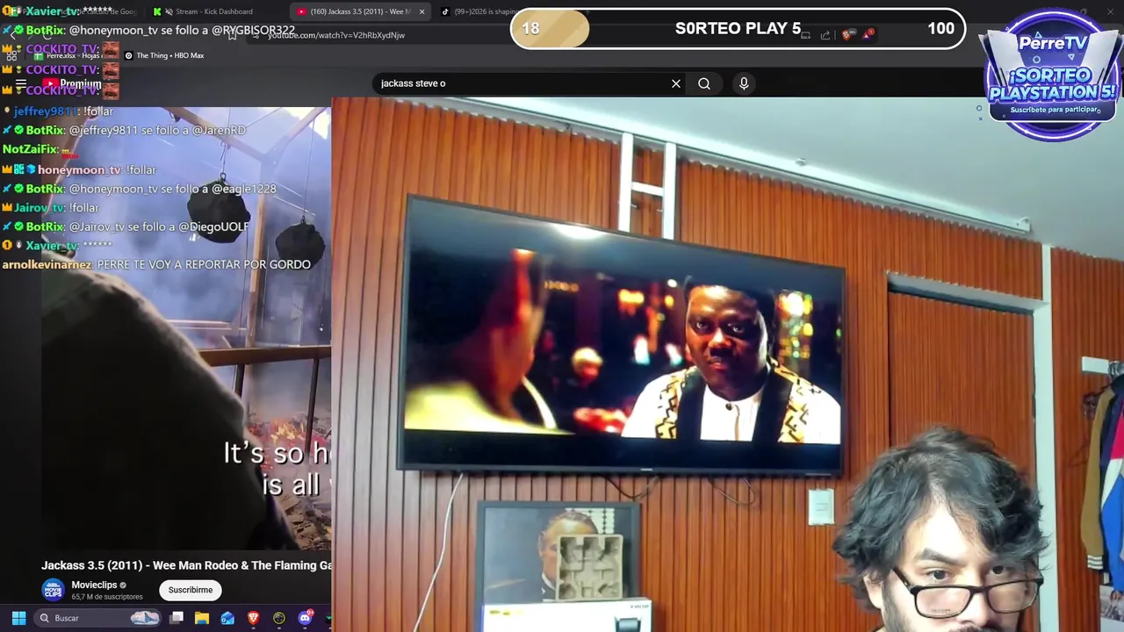Clear the YouTube search box text
1124x632 pixels.
coord(676,83)
